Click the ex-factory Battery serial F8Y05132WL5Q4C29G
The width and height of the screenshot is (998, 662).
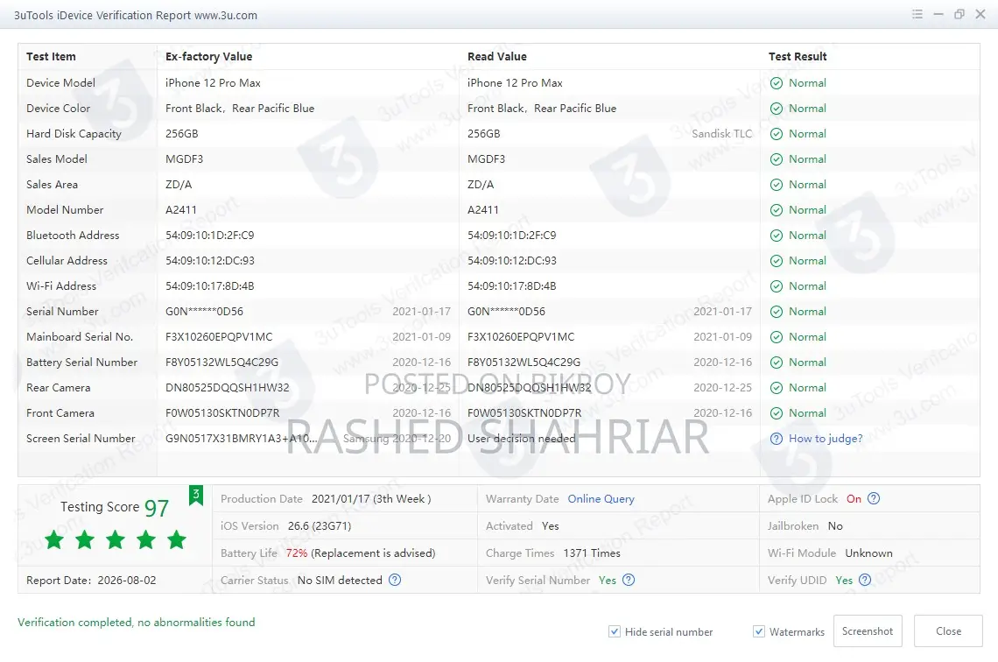[x=222, y=363]
